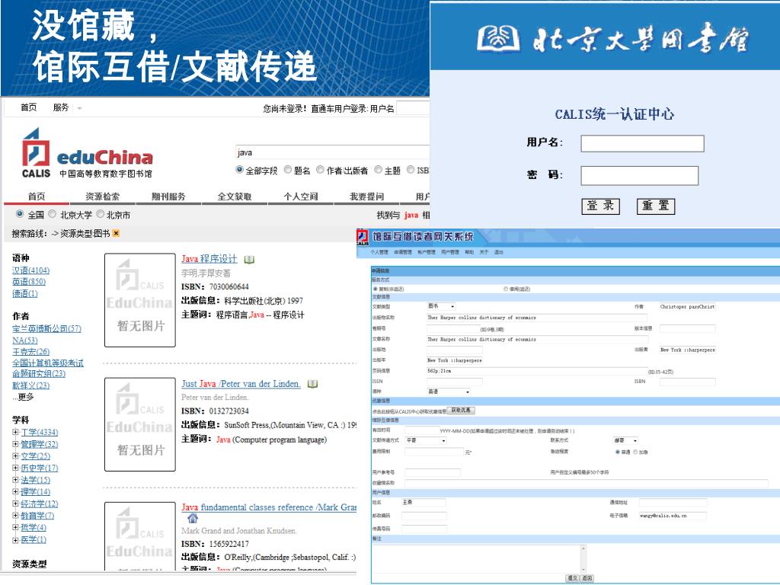
Task: Select the 主题 search radio button
Action: tap(378, 170)
